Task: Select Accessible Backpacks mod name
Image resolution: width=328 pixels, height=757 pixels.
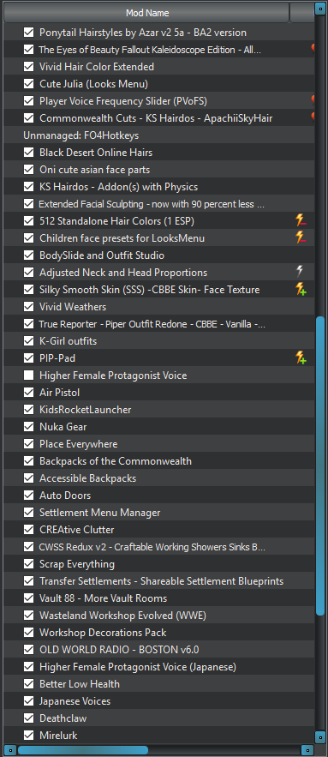Action: click(88, 478)
